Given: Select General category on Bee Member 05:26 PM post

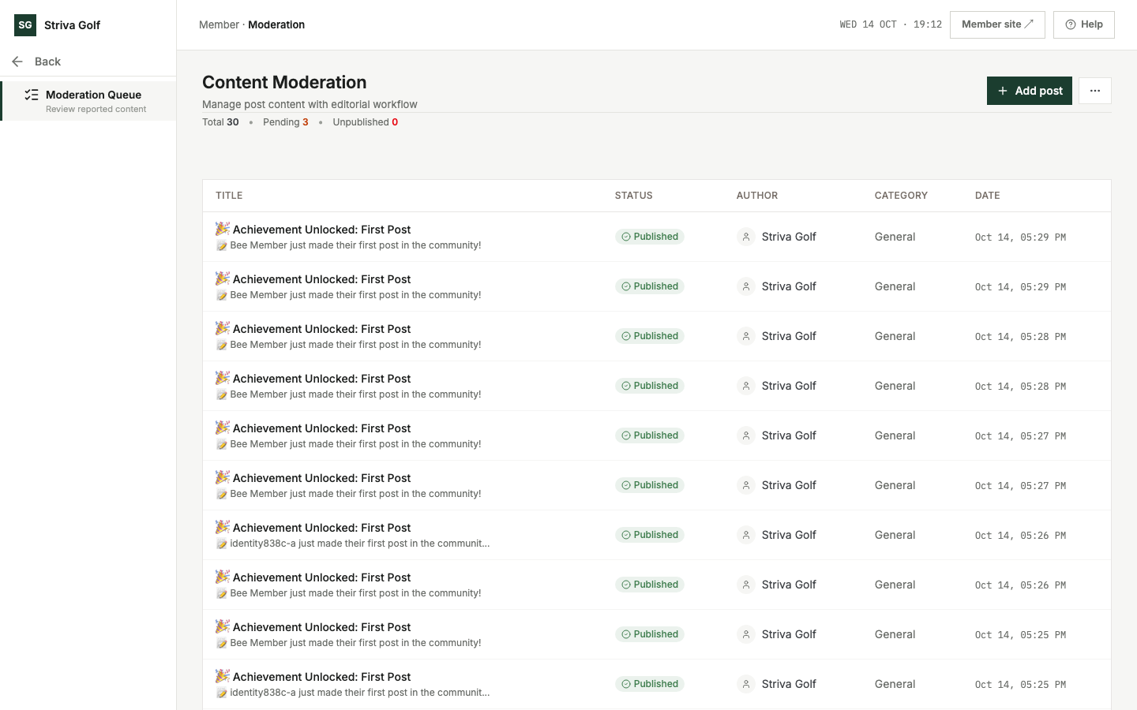Looking at the screenshot, I should point(895,585).
